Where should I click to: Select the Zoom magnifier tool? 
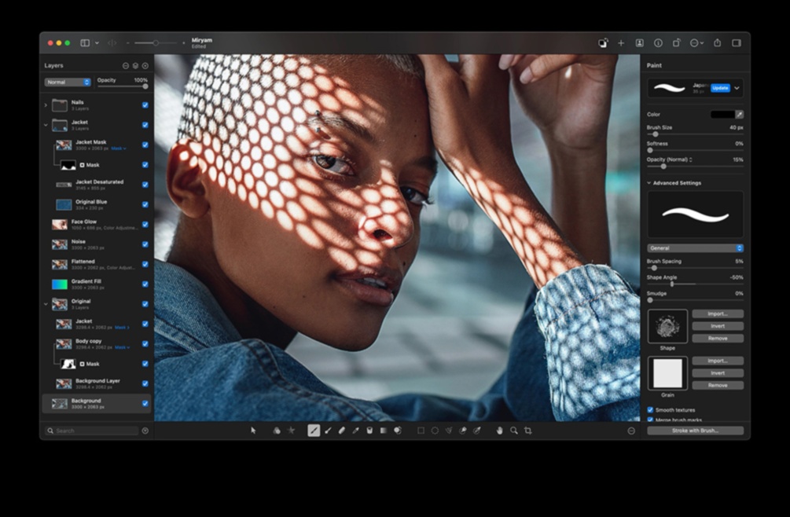click(513, 431)
